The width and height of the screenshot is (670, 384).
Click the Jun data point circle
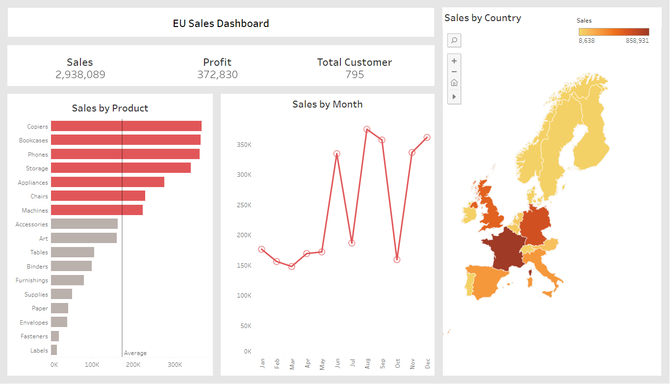[x=336, y=154]
